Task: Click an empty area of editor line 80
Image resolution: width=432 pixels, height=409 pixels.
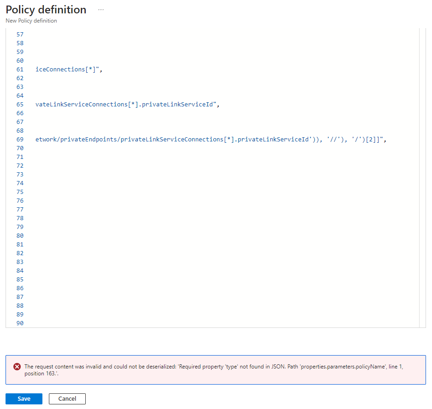Action: (x=138, y=235)
